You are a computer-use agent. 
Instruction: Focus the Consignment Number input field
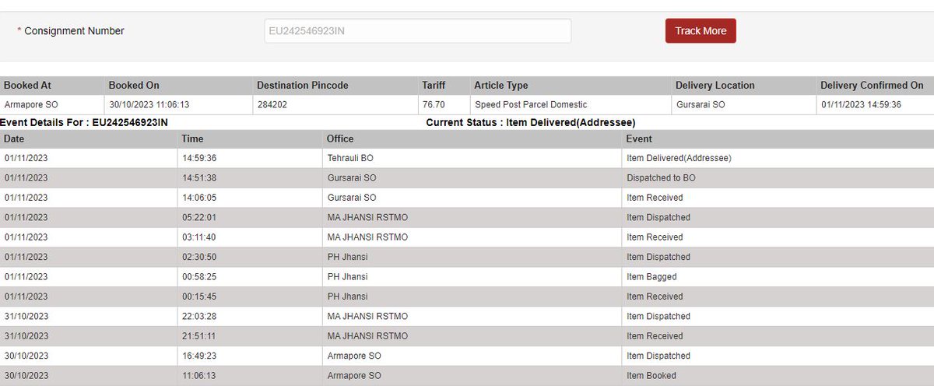(x=418, y=31)
